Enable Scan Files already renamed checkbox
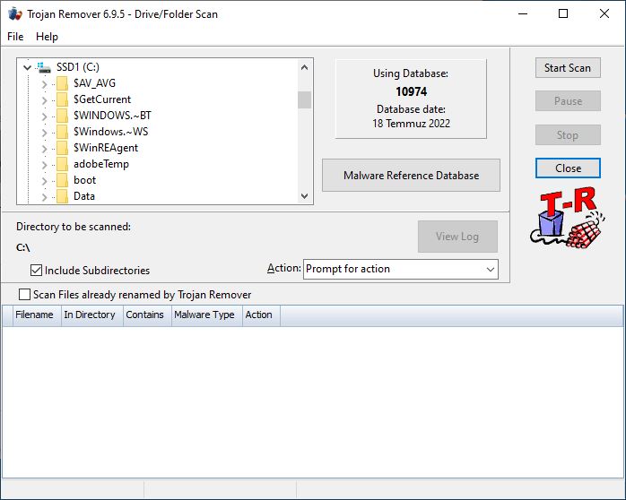Image resolution: width=626 pixels, height=500 pixels. coord(25,295)
